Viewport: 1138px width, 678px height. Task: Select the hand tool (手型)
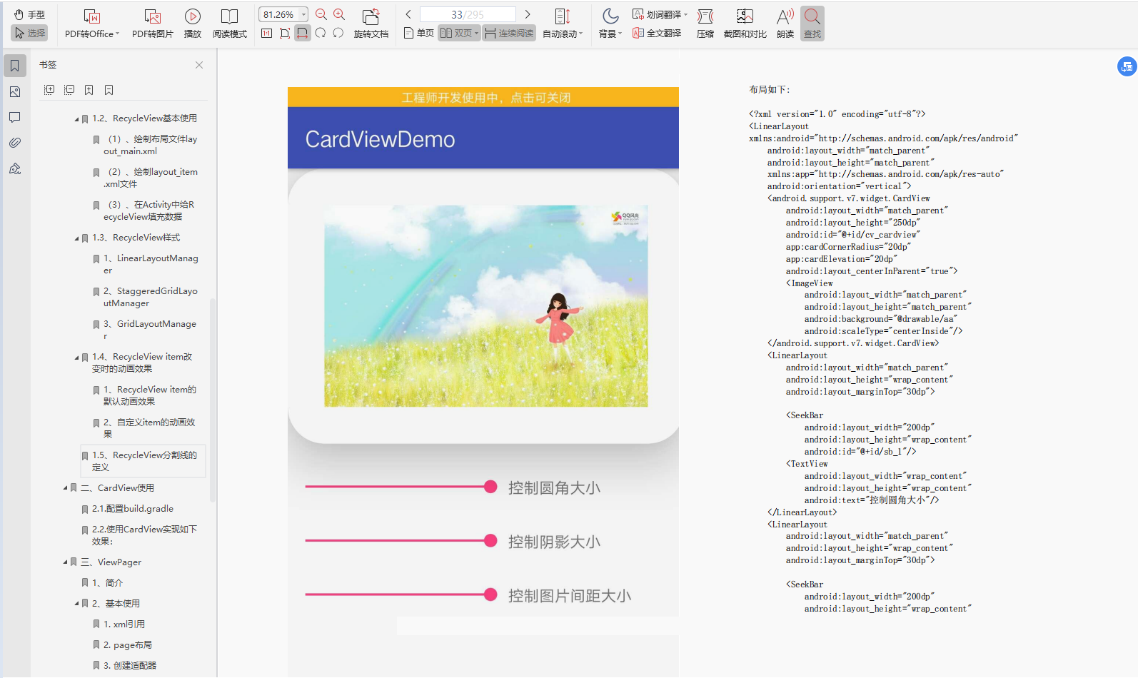click(x=29, y=14)
